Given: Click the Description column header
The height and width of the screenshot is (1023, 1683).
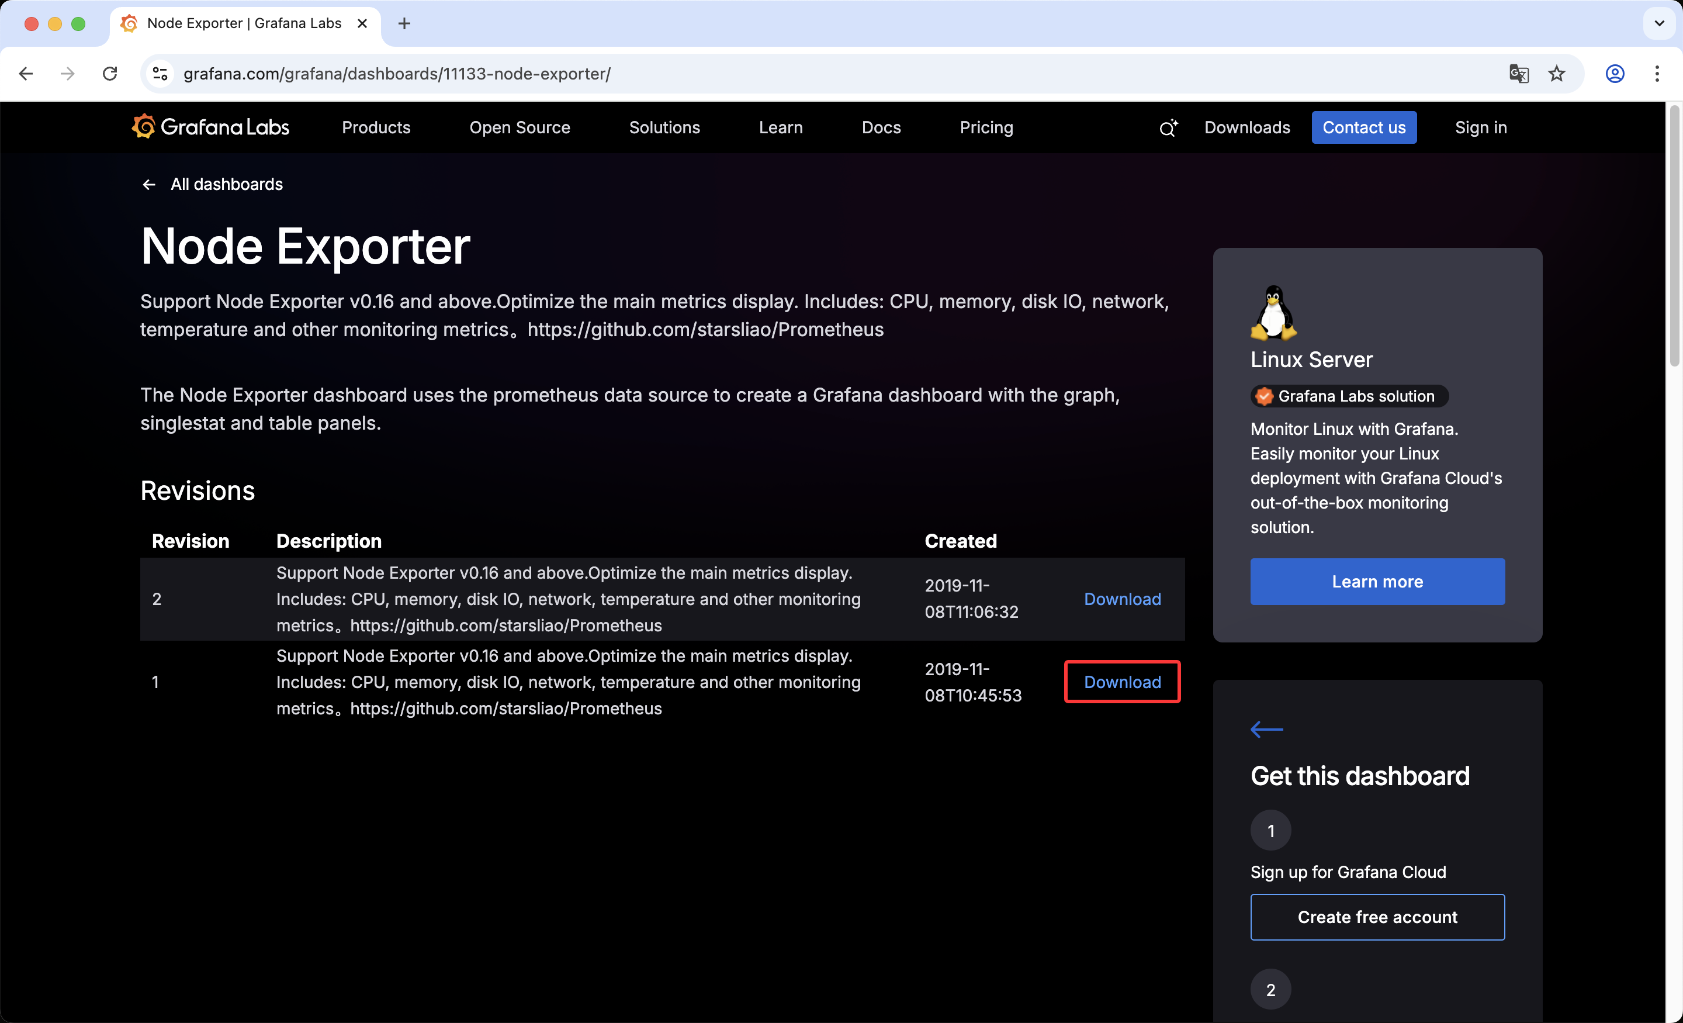Looking at the screenshot, I should [x=328, y=541].
